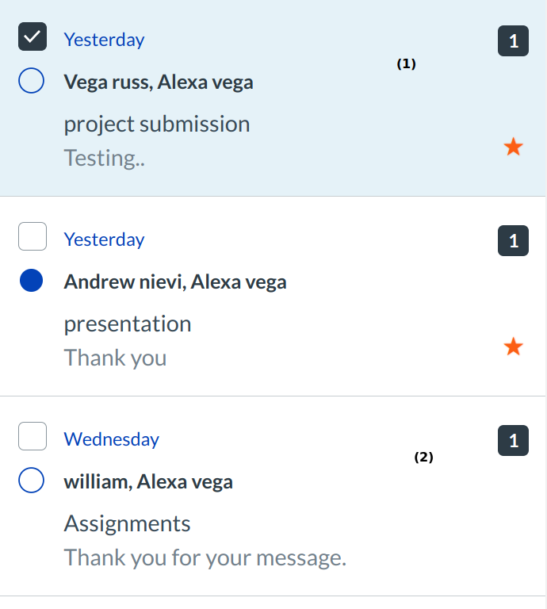Uncheck the project submission conversation checkbox
Screen dimensions: 547x609
click(x=33, y=38)
